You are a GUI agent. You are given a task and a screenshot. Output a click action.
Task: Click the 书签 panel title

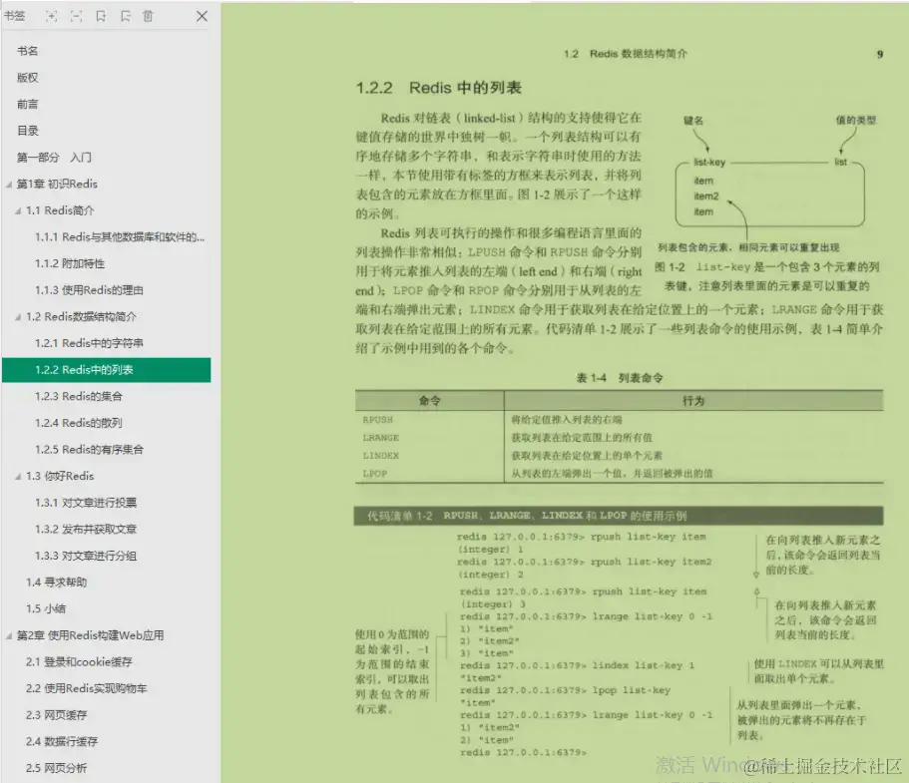[15, 16]
